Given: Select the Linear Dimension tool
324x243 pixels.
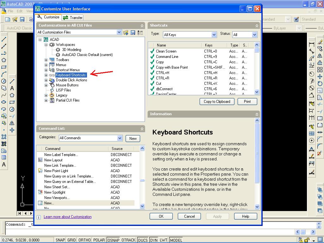Looking at the screenshot, I should 312,44.
